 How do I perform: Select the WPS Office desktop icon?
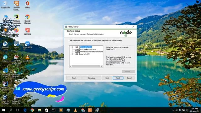(x=27, y=45)
